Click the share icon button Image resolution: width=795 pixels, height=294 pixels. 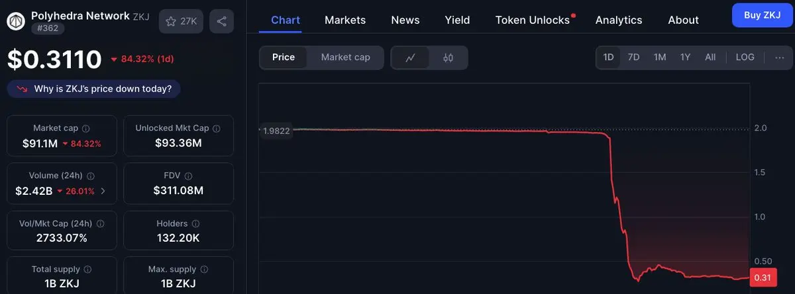click(221, 21)
